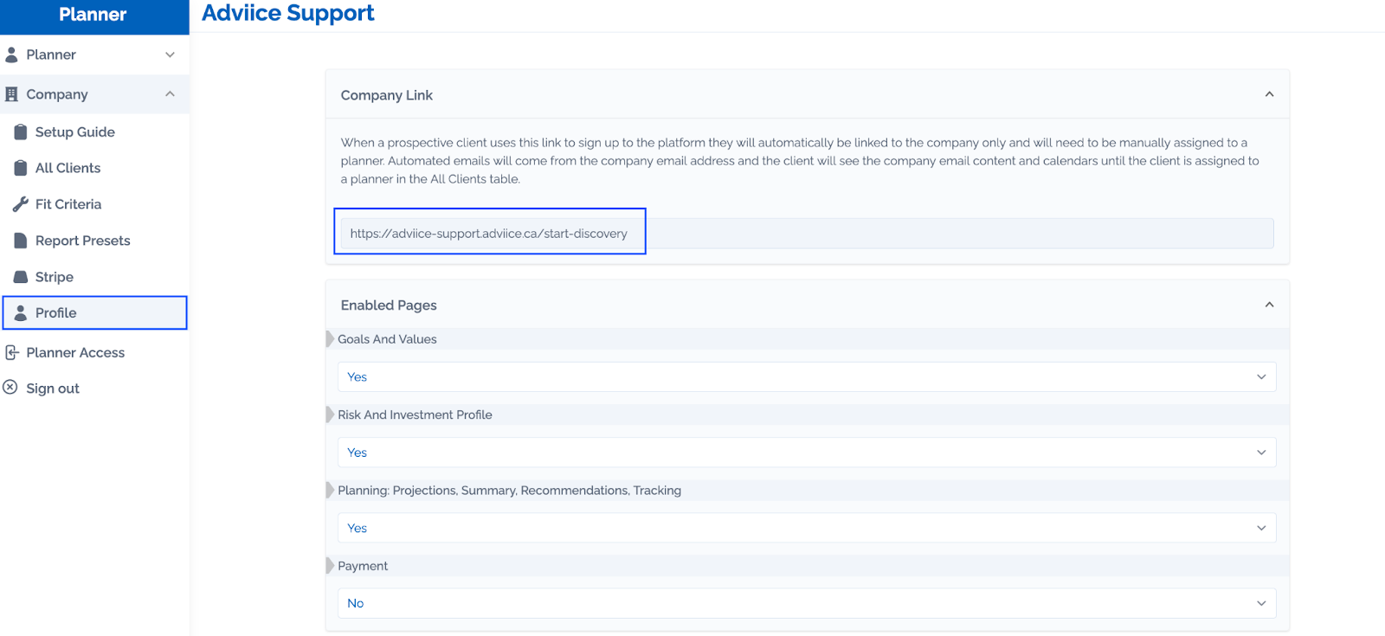The height and width of the screenshot is (636, 1385).
Task: Click the Enabled Pages section heading
Action: click(389, 305)
